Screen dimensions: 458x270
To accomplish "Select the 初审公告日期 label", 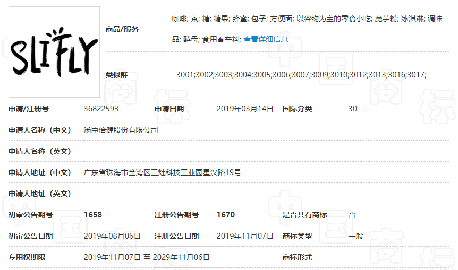I will [x=30, y=236].
